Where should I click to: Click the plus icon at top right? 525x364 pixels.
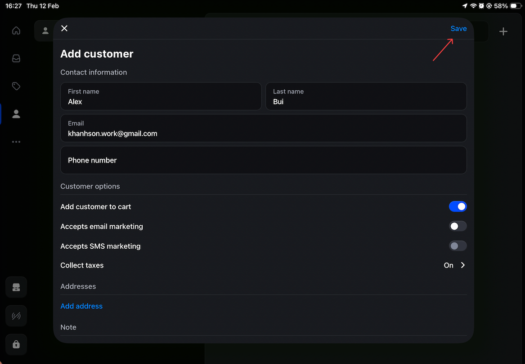(503, 31)
